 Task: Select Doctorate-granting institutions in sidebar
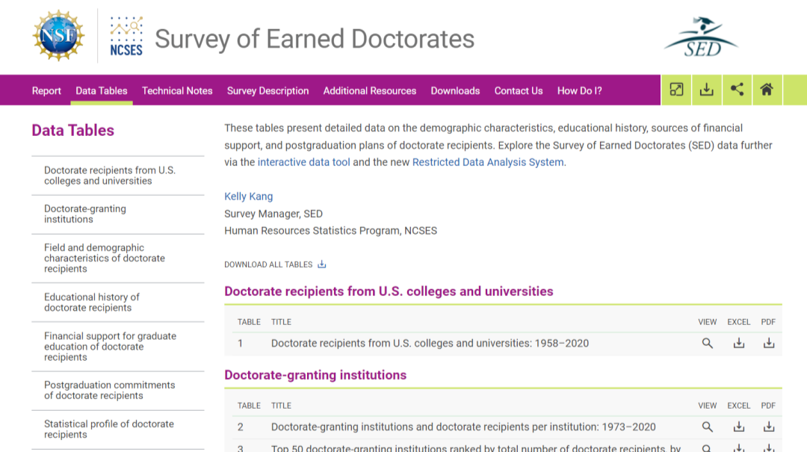[x=85, y=214]
